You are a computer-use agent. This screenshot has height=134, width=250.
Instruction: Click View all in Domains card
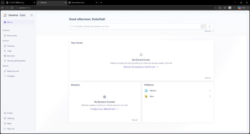[135, 120]
